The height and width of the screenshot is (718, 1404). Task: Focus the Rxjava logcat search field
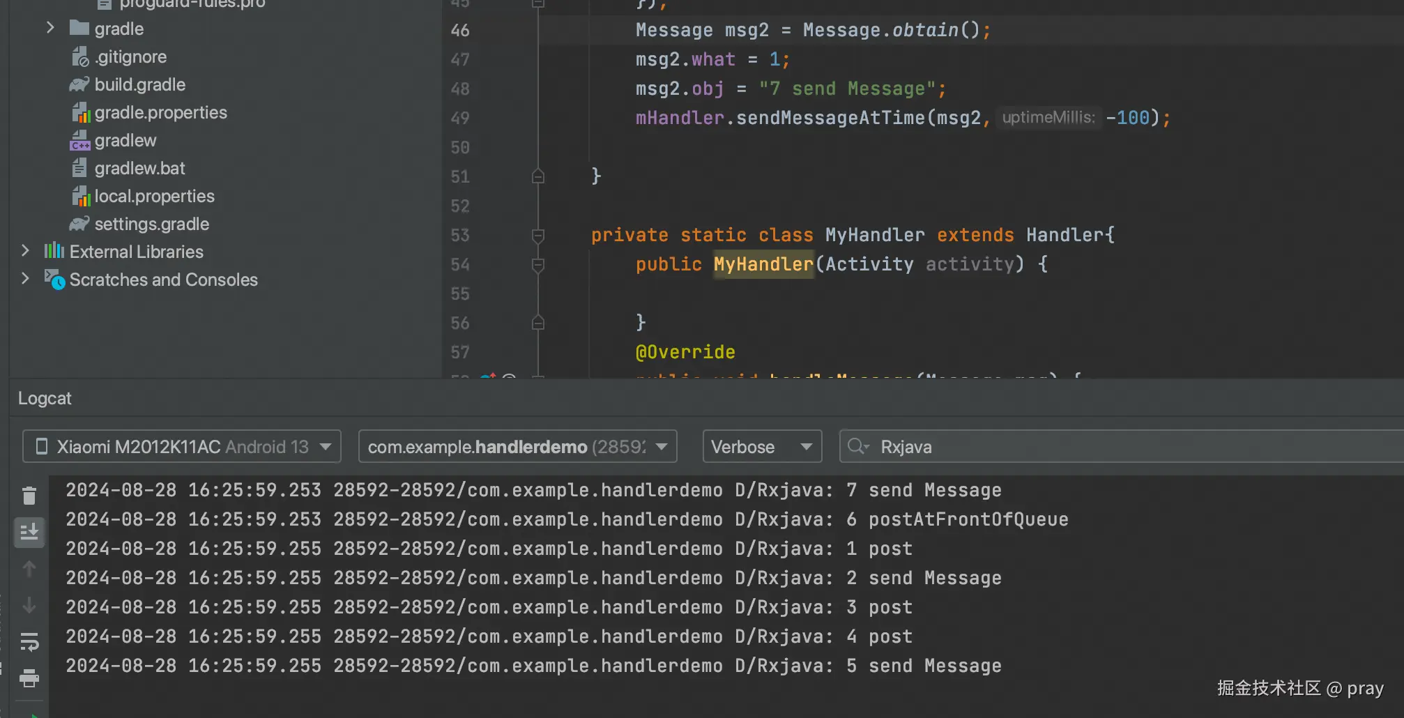click(x=1122, y=446)
